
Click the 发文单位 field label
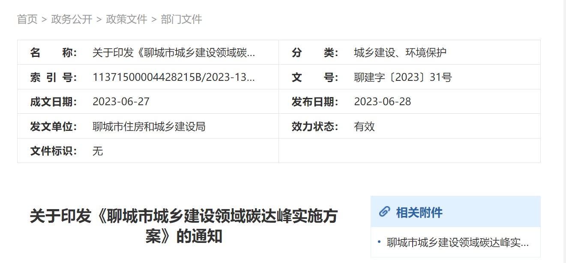[53, 127]
